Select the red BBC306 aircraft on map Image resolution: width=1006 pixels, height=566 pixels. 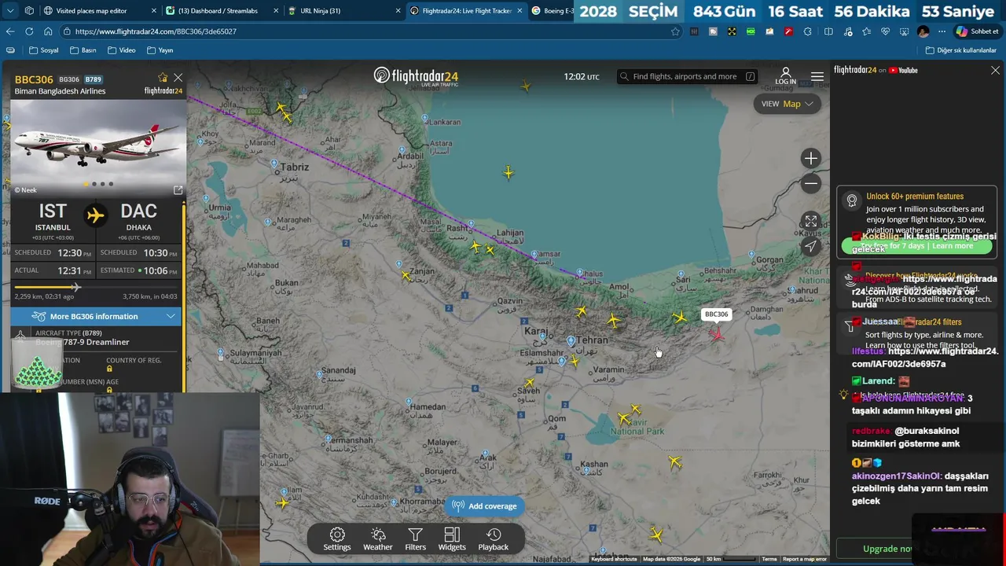716,333
